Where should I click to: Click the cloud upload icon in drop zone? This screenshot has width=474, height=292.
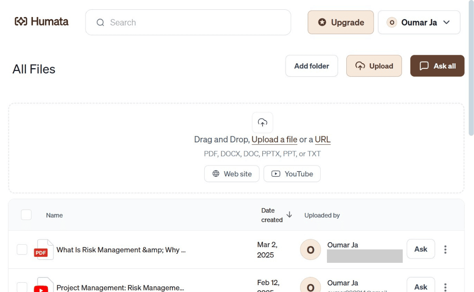[263, 122]
